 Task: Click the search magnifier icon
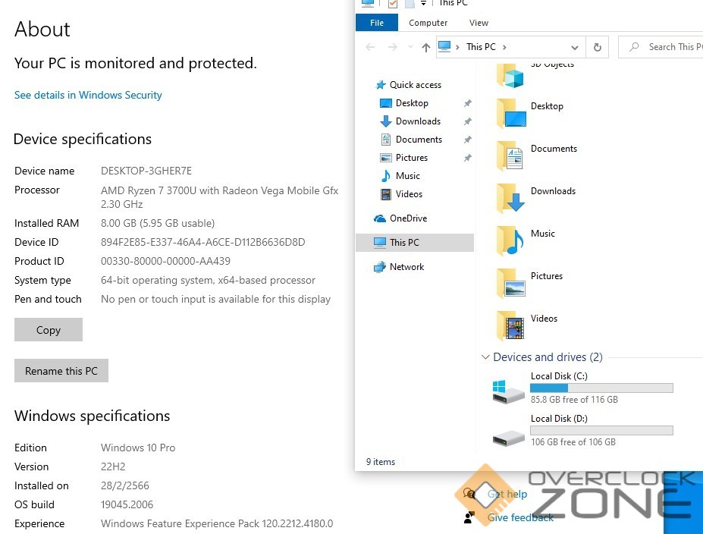click(634, 46)
